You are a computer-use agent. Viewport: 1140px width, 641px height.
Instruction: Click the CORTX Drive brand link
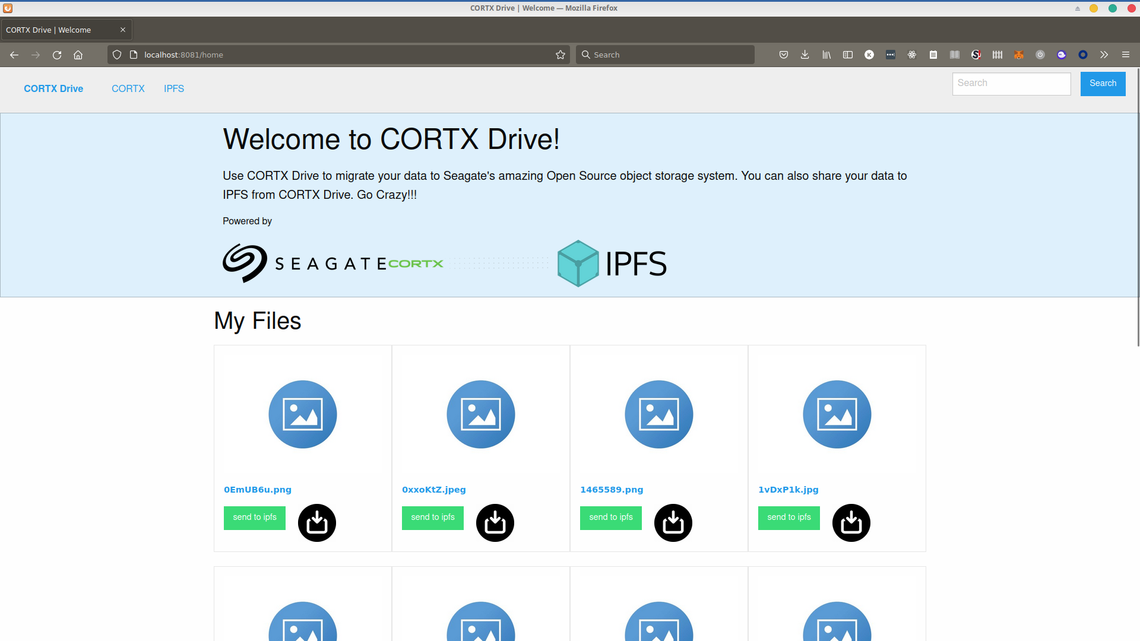[x=53, y=88]
